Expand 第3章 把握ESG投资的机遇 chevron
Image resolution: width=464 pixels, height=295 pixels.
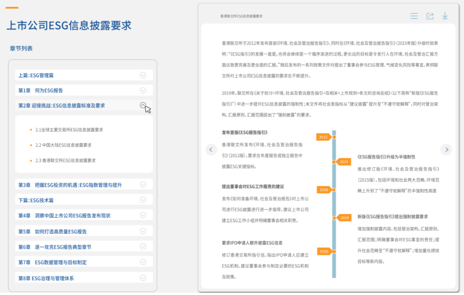pyautogui.click(x=143, y=185)
